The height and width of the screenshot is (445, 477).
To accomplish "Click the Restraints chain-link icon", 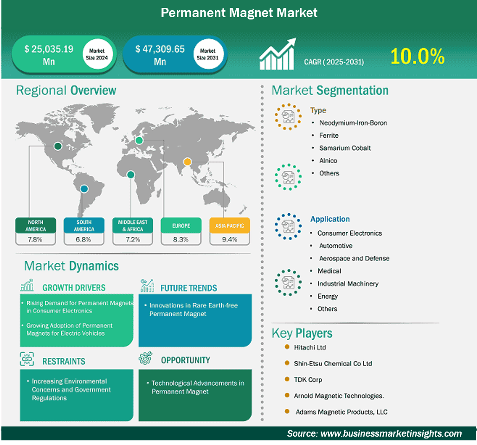I will (27, 359).
